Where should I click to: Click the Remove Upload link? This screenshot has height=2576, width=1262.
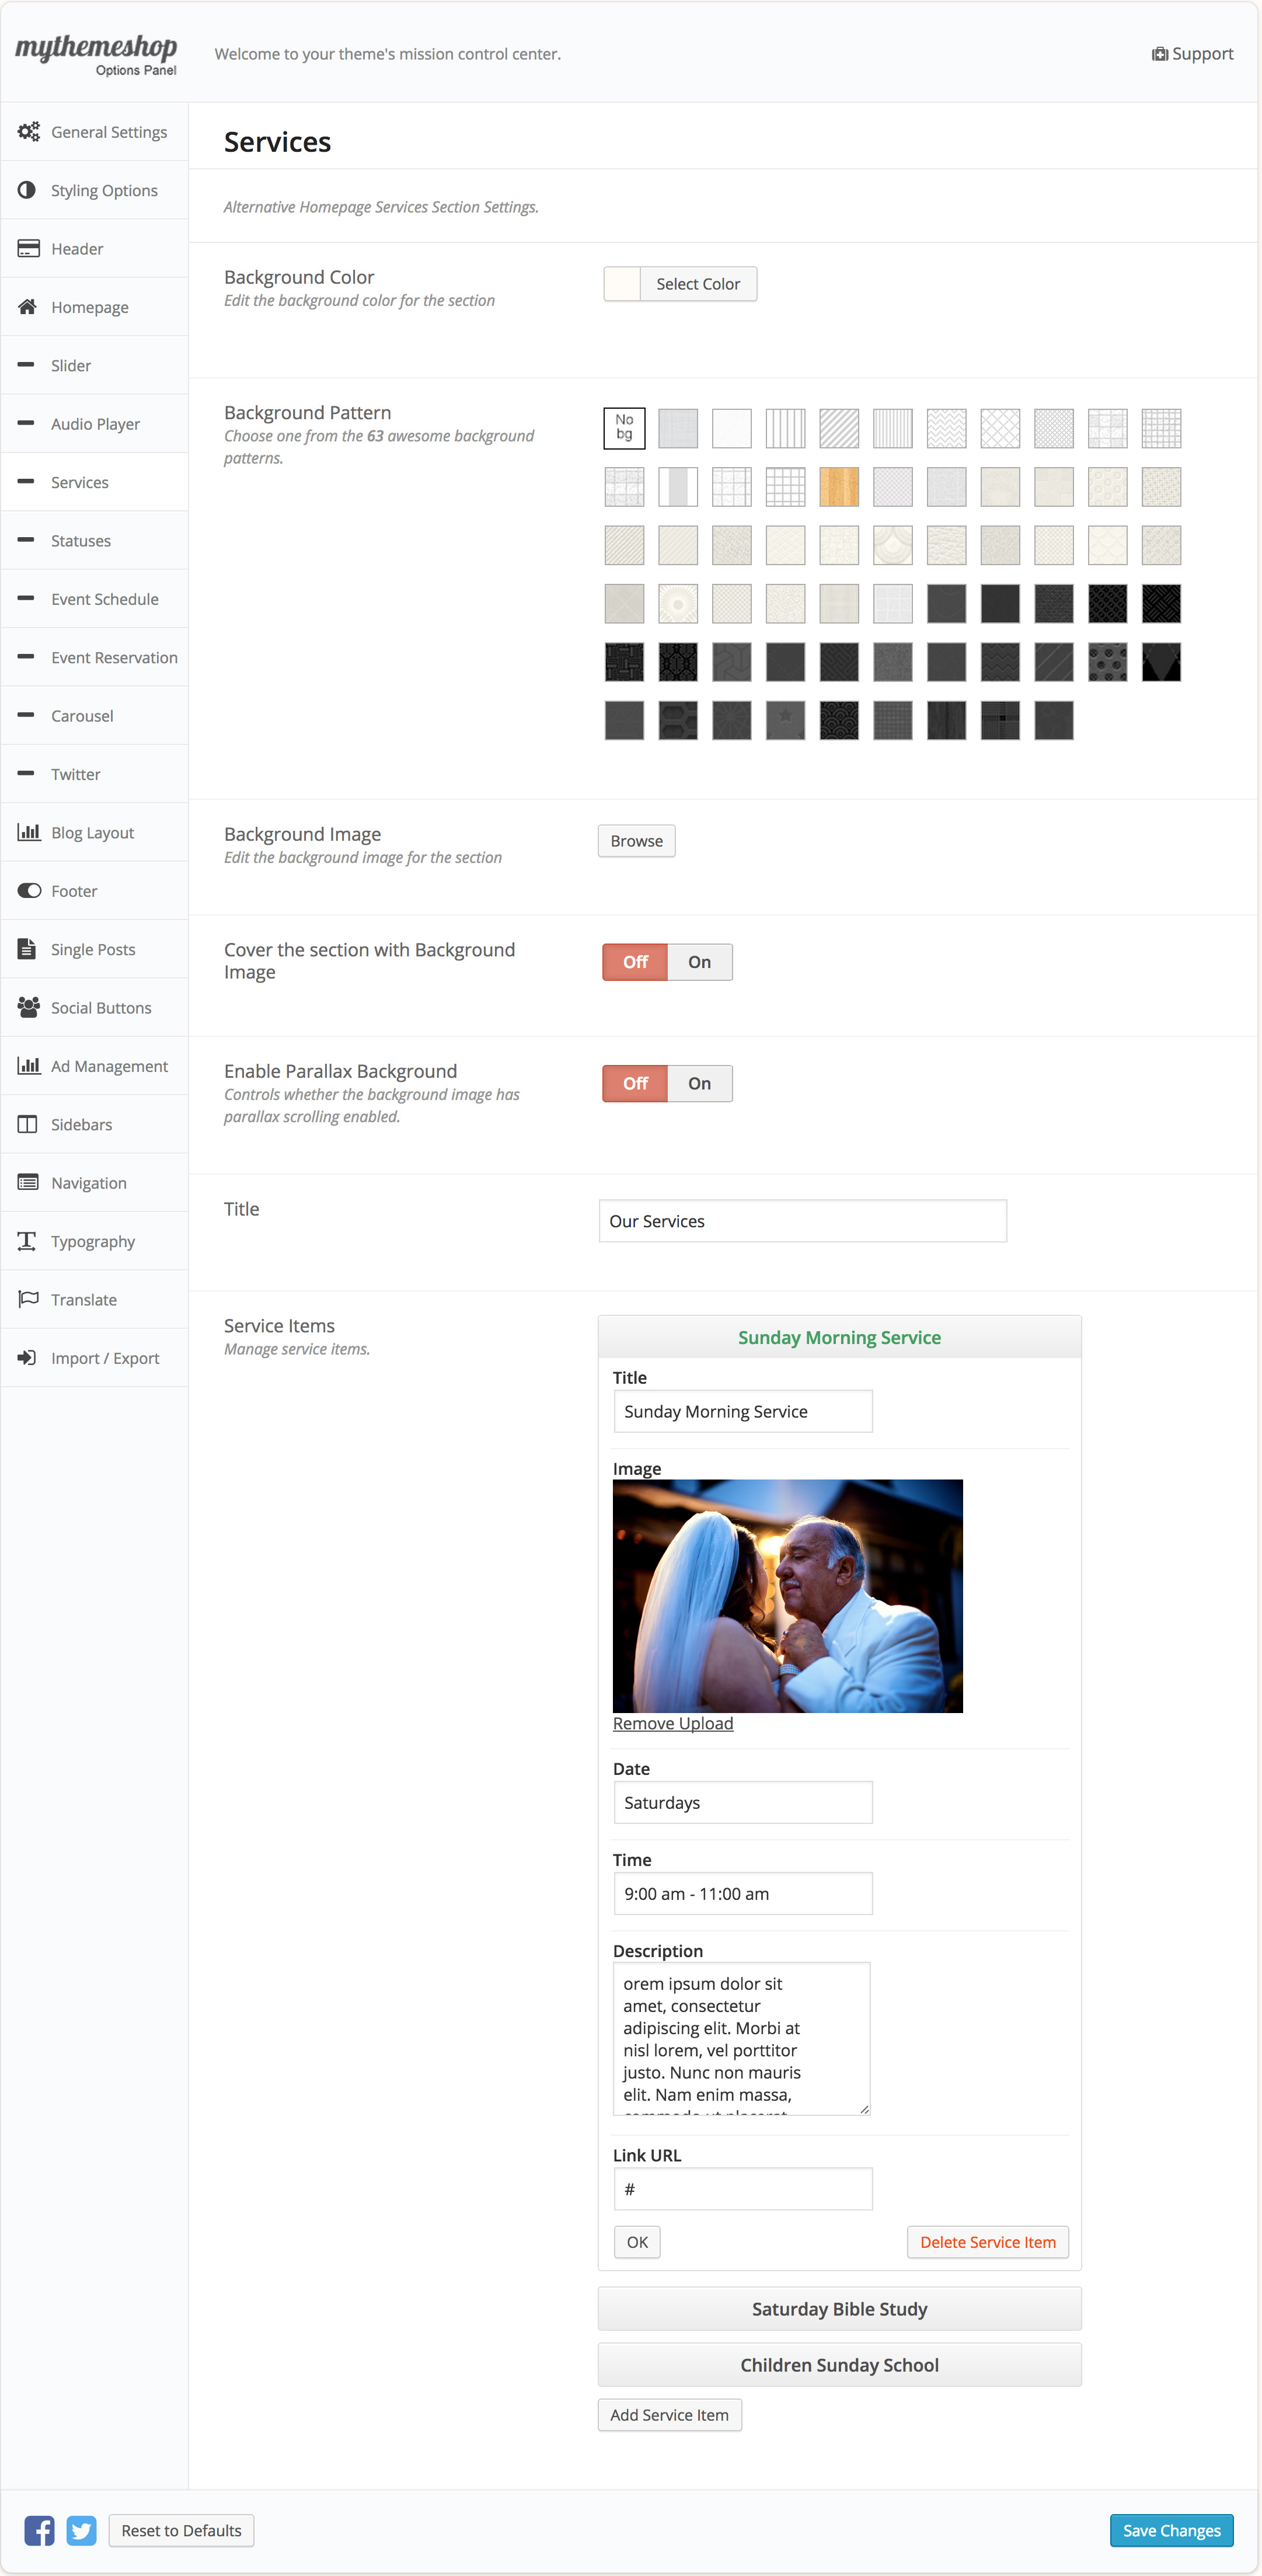click(673, 1723)
